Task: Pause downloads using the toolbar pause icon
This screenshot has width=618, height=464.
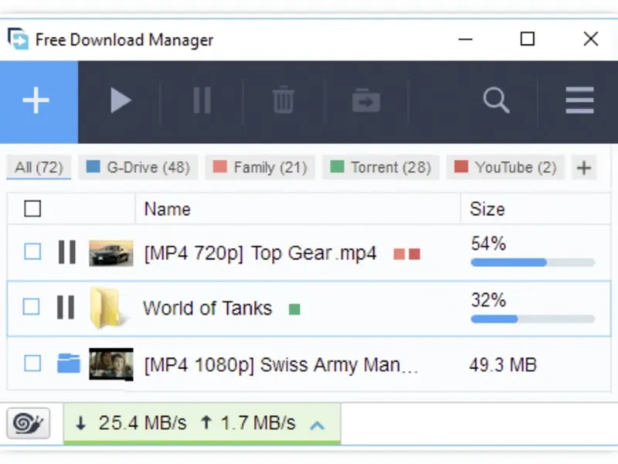Action: 202,101
